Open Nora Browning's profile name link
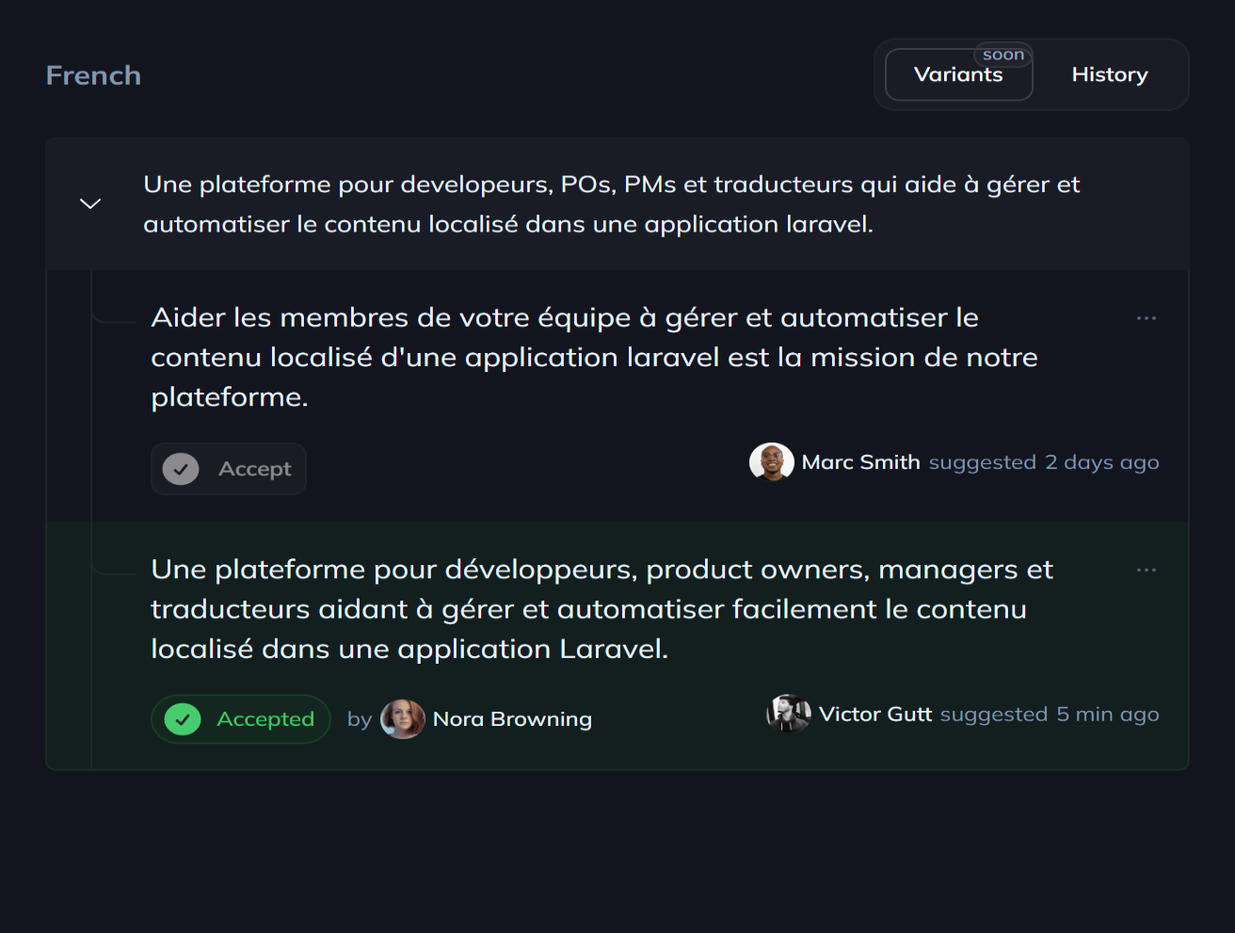 click(x=512, y=719)
